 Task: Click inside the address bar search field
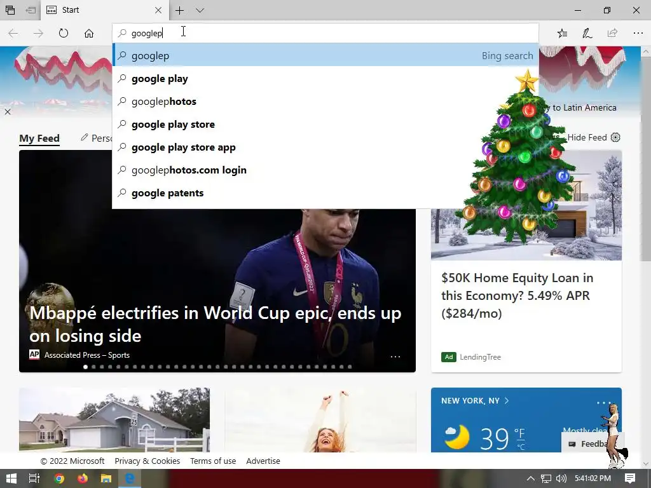coord(325,33)
